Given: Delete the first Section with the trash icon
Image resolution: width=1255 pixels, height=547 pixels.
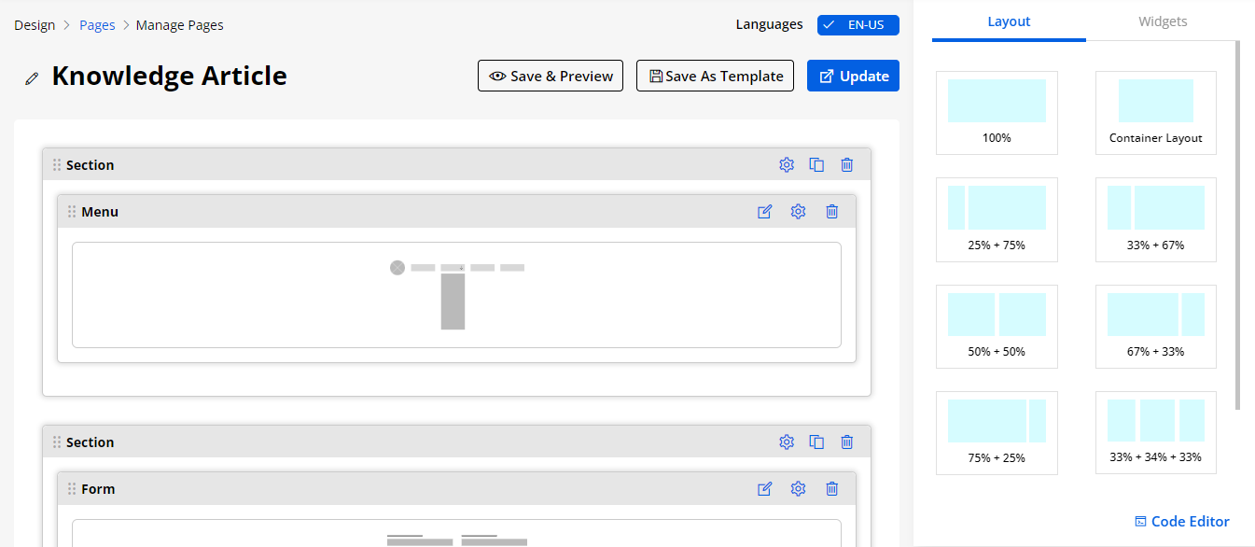Looking at the screenshot, I should [846, 165].
